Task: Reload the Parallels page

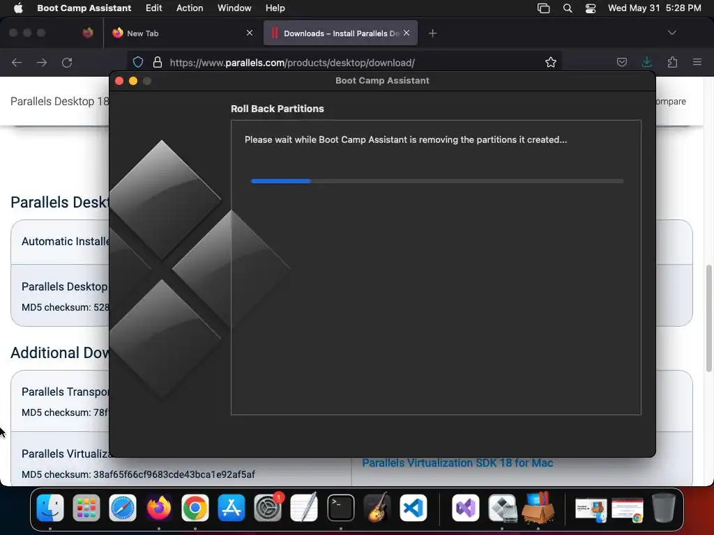Action: (67, 62)
